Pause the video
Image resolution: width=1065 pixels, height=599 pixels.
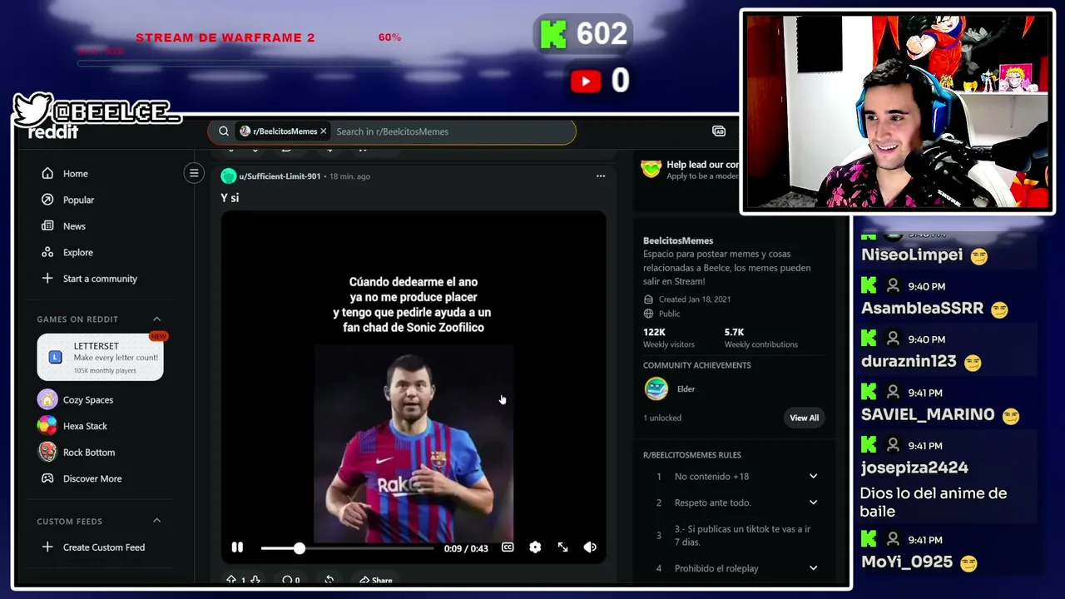237,547
